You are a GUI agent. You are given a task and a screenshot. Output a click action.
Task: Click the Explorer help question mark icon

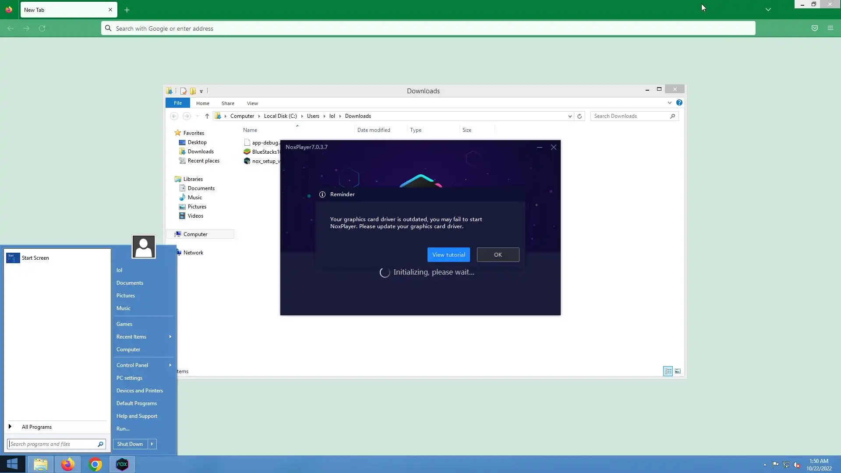point(679,102)
